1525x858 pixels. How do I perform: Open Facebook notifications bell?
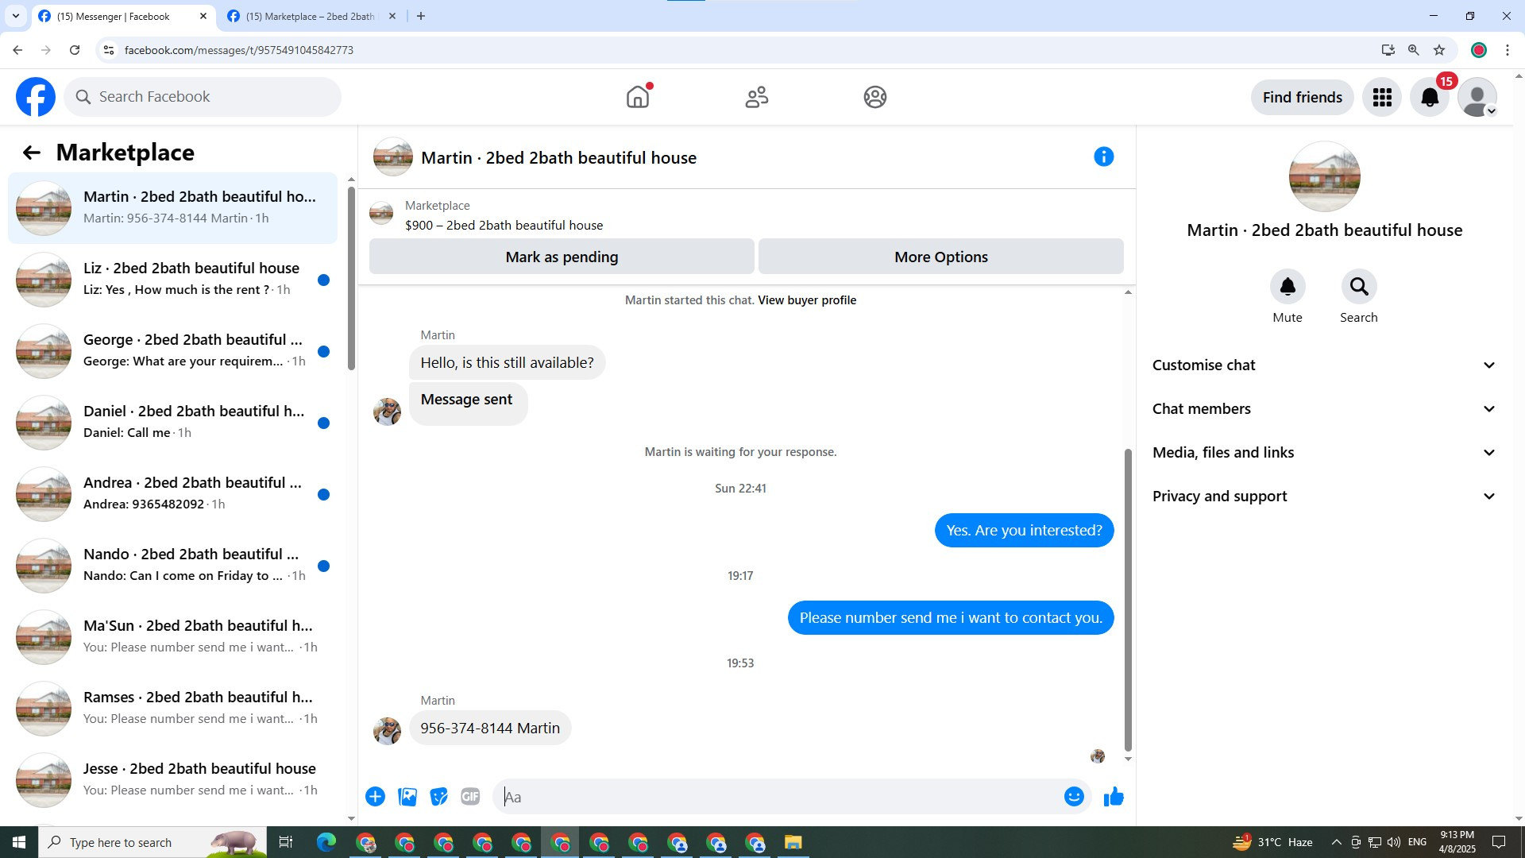click(x=1429, y=97)
